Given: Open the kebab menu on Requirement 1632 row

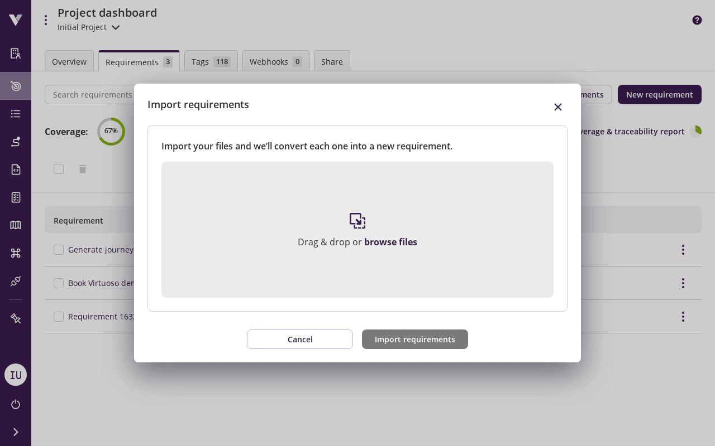Looking at the screenshot, I should [x=683, y=317].
